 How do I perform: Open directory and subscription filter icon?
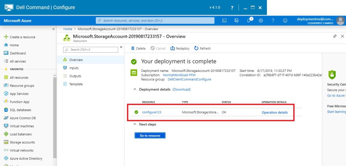[x=237, y=21]
